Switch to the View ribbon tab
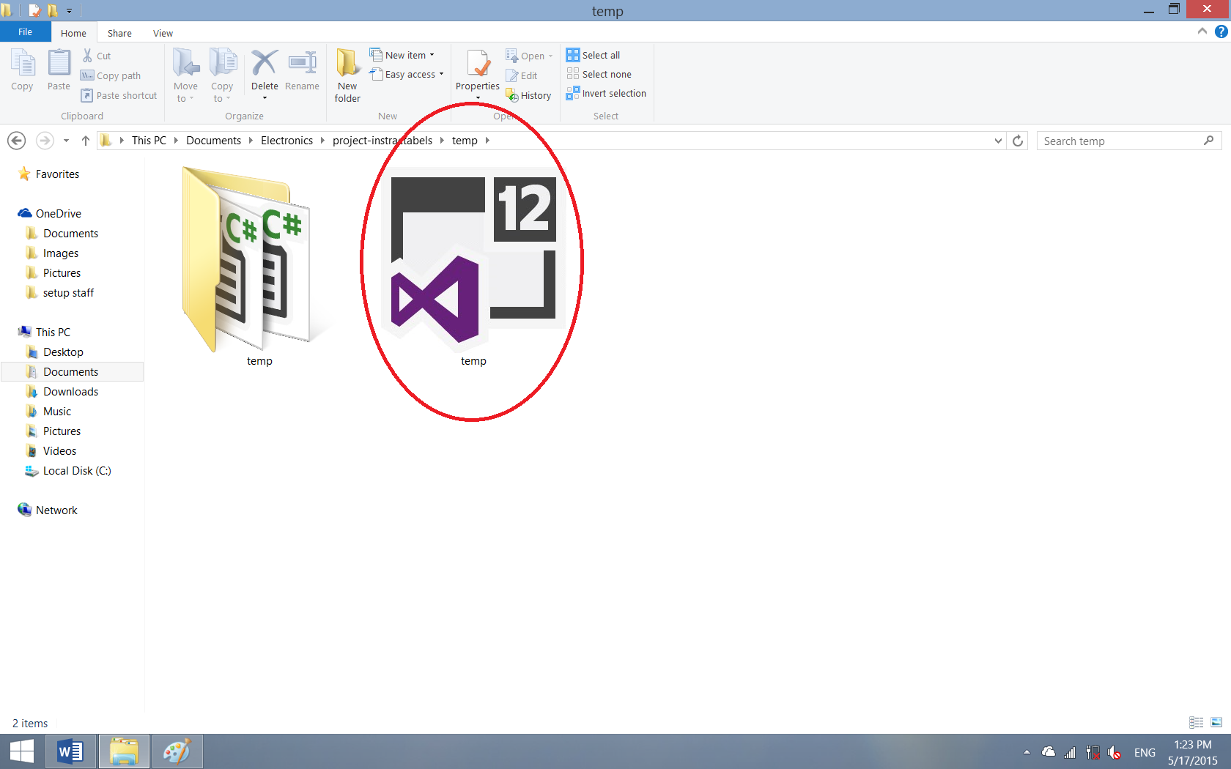This screenshot has width=1231, height=769. coord(163,33)
